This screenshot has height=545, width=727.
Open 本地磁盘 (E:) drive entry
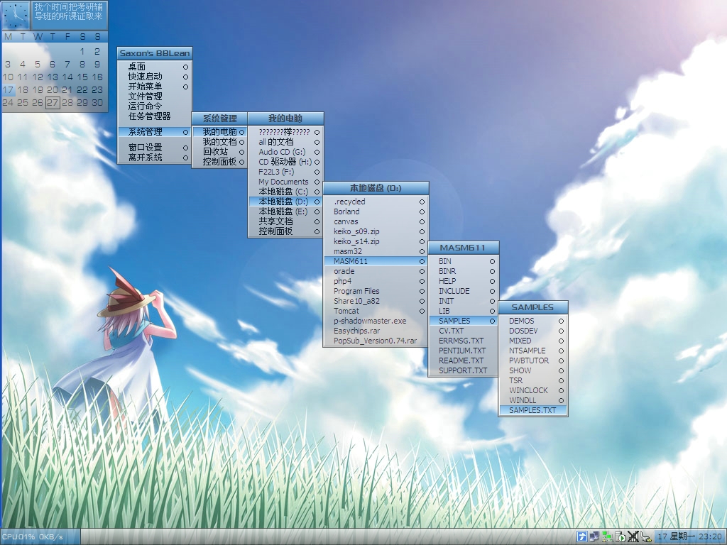click(285, 211)
